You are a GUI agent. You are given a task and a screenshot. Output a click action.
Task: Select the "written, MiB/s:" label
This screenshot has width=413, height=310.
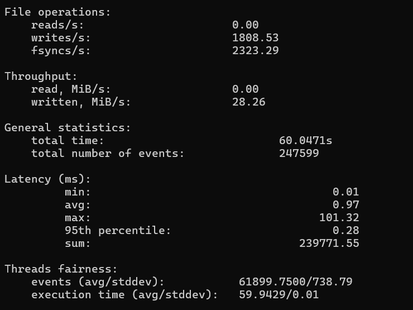(x=81, y=102)
